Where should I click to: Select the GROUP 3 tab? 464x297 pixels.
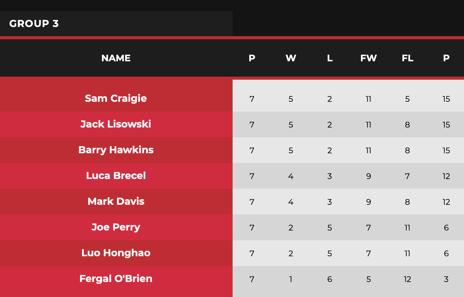coord(34,24)
